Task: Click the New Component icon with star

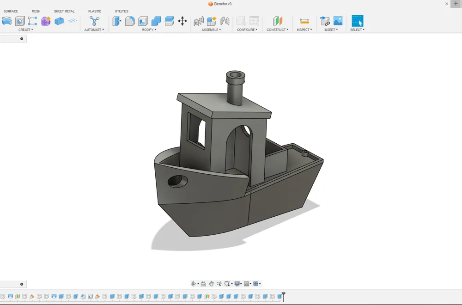Action: pyautogui.click(x=212, y=21)
